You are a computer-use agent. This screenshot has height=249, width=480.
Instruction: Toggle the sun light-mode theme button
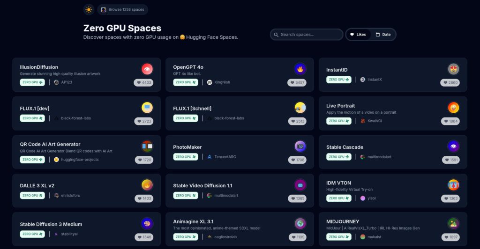pos(89,9)
